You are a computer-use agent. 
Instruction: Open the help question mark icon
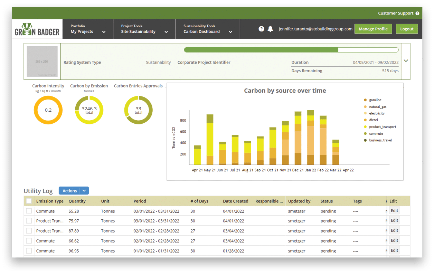[261, 29]
